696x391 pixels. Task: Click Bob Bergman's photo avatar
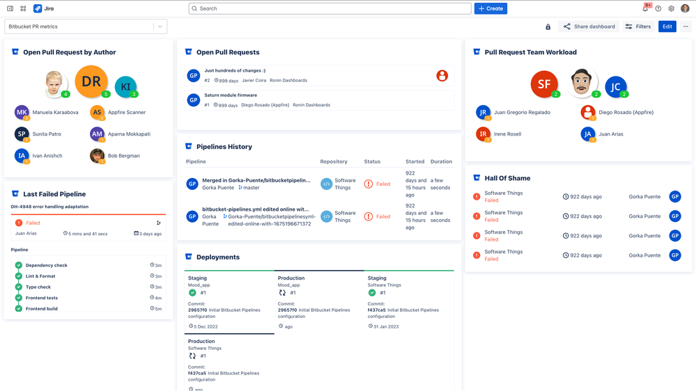pyautogui.click(x=98, y=156)
